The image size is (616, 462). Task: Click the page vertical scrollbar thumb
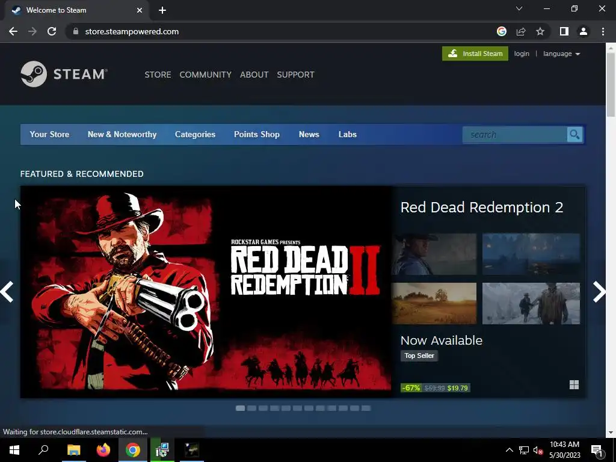click(x=611, y=84)
